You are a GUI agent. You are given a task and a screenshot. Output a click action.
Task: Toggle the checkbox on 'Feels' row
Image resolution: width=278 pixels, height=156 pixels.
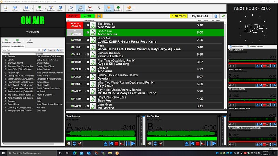point(87,47)
